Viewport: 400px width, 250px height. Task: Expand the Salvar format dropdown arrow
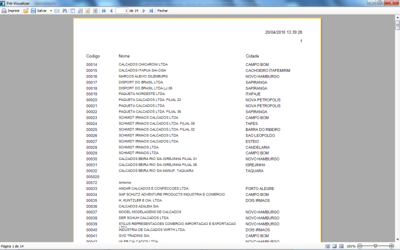click(51, 10)
